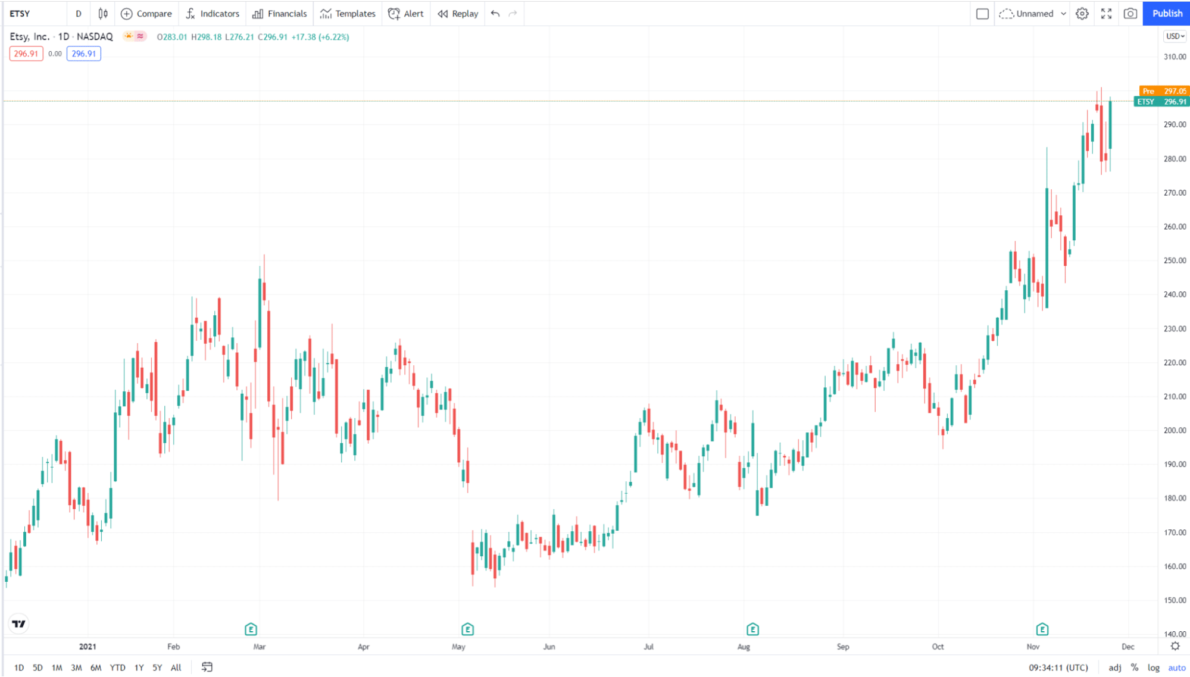Viewport: 1190px width, 677px height.
Task: Open the earnings marker near May
Action: point(467,629)
